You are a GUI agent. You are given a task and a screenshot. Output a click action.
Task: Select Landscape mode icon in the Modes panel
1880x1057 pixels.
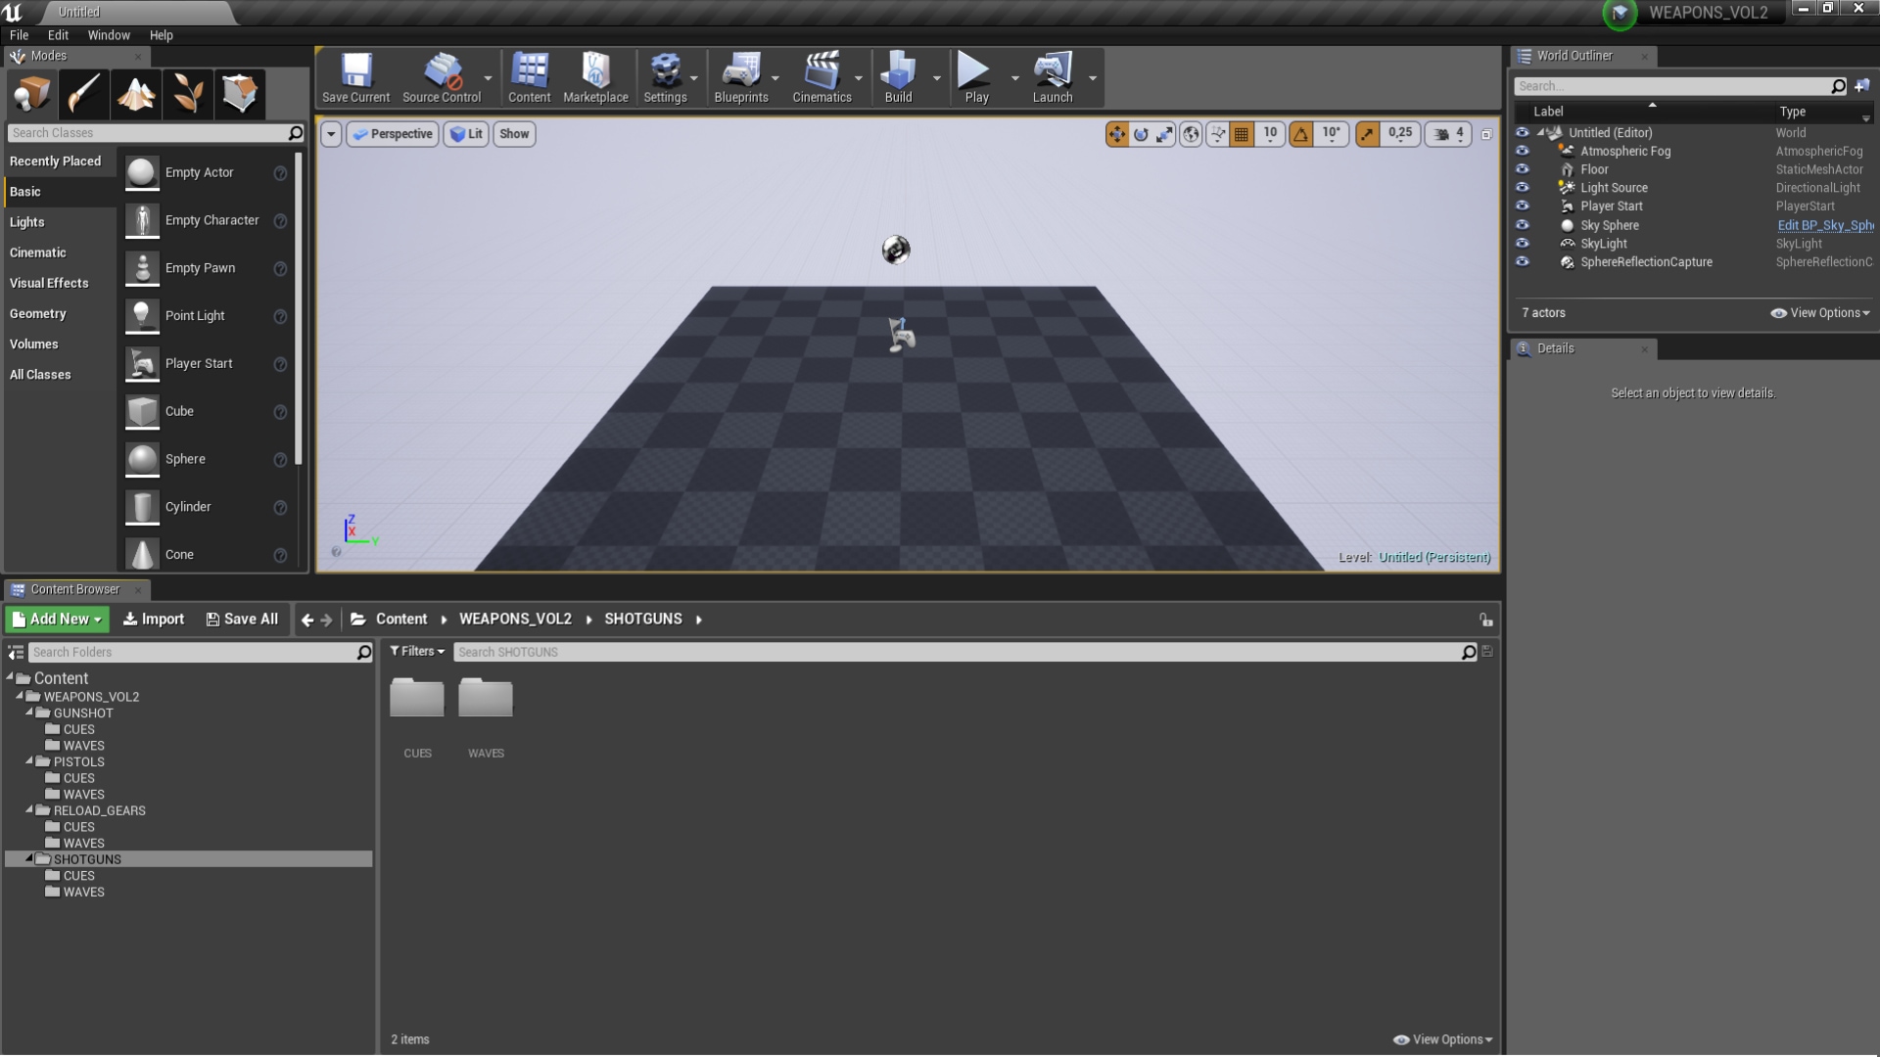tap(136, 94)
